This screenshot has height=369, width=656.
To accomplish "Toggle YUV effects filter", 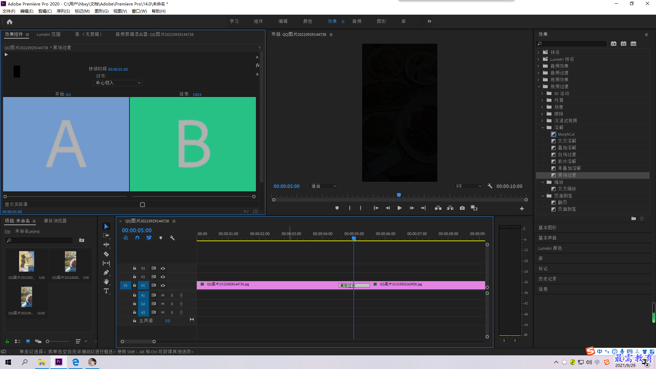I will click(633, 44).
